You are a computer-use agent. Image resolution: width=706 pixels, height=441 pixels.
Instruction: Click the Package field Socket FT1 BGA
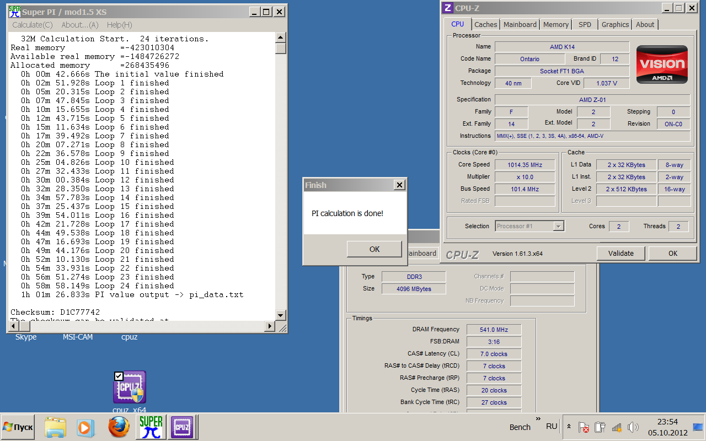click(x=562, y=71)
